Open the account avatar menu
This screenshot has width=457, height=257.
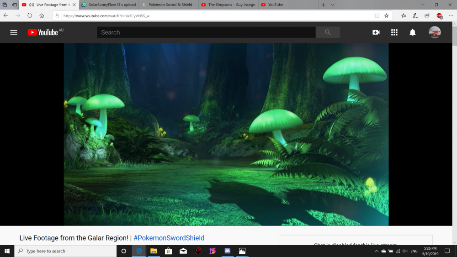pyautogui.click(x=435, y=32)
